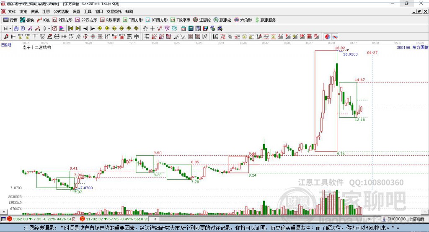This screenshot has height=232, width=429.
Task: Click the black right arrow icon
Action: tap(93, 28)
